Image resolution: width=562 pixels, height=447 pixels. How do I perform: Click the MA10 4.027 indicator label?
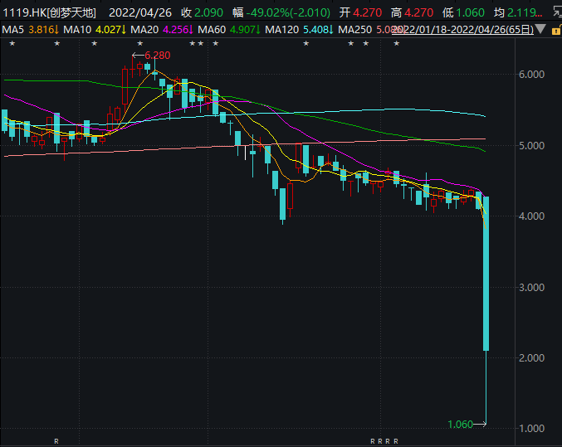coord(95,29)
